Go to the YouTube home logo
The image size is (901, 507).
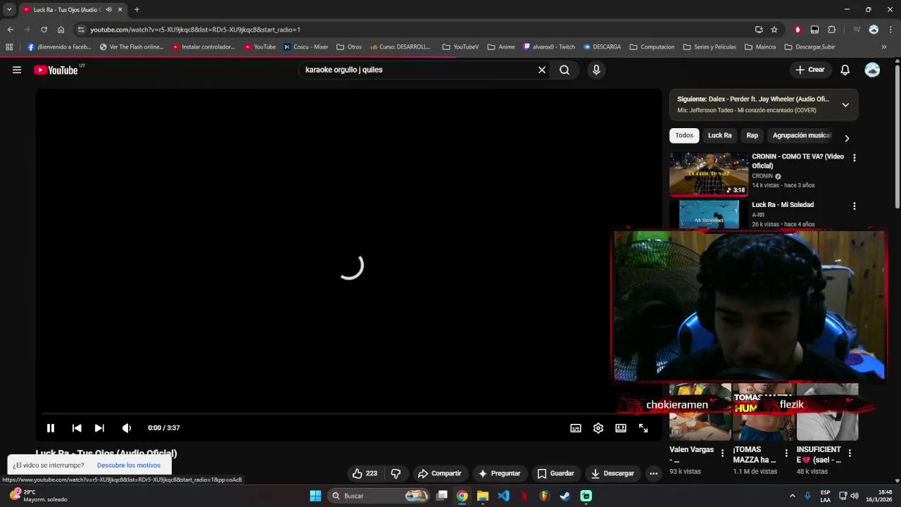[x=56, y=70]
